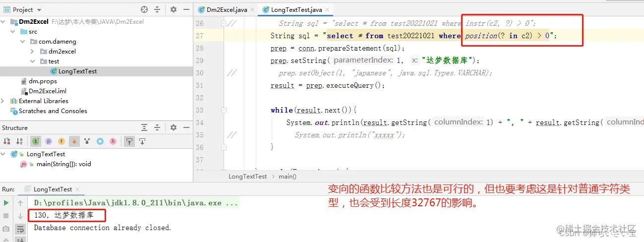Screen dimensions: 644x242
Task: Collapse all in the Structure panel
Action: (x=158, y=127)
